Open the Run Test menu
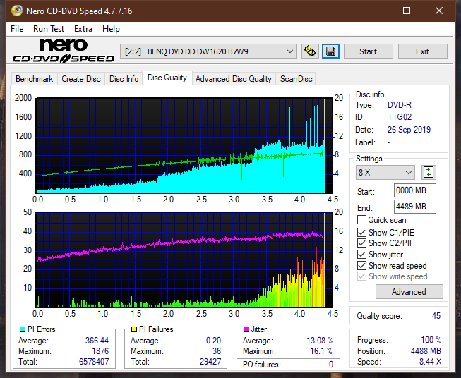This screenshot has height=378, width=461. click(49, 29)
